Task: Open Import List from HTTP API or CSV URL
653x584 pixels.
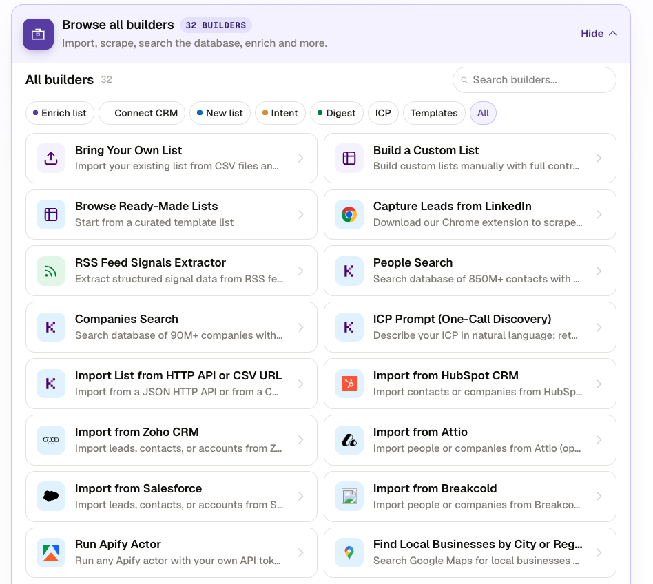Action: tap(172, 384)
